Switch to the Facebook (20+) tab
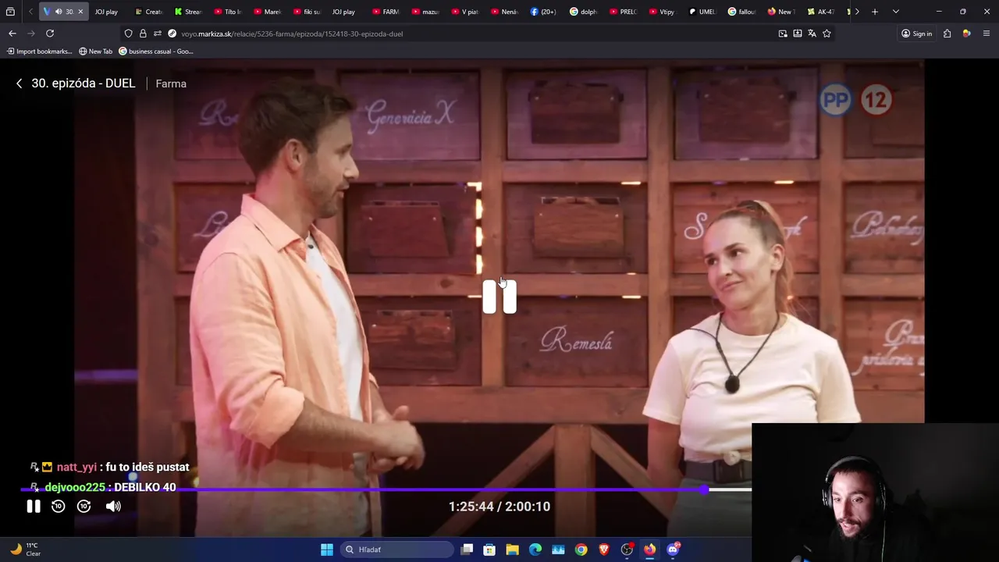 coord(544,12)
